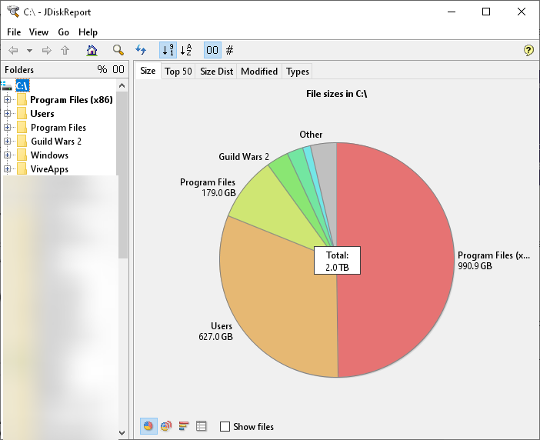Click the Back navigation arrow
The image size is (540, 440).
point(13,51)
